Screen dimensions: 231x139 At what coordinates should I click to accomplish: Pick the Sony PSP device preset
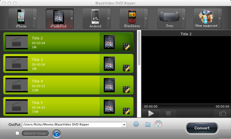[170, 18]
